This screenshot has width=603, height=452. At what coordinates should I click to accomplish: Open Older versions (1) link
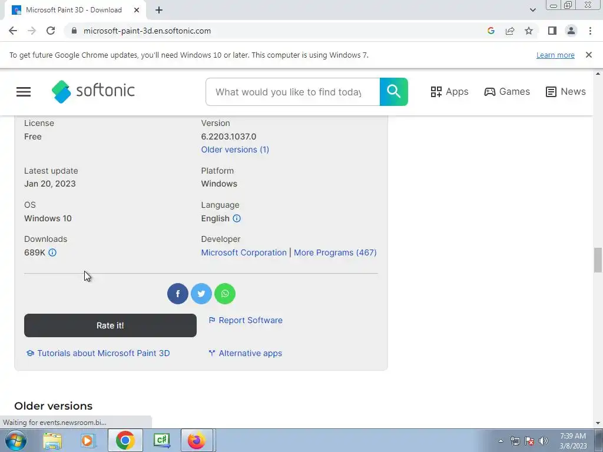click(235, 149)
